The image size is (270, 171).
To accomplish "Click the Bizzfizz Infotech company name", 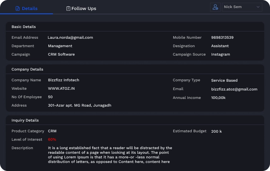I will click(63, 80).
